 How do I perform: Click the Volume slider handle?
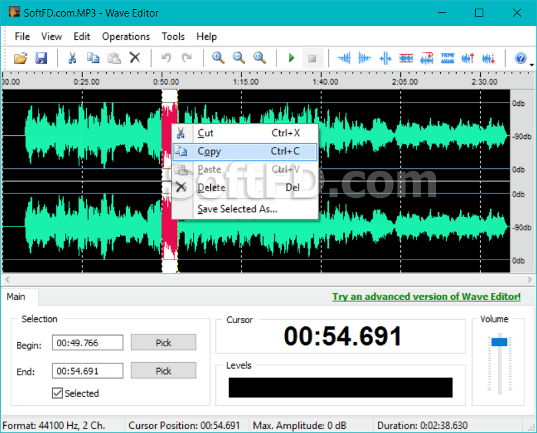click(499, 342)
